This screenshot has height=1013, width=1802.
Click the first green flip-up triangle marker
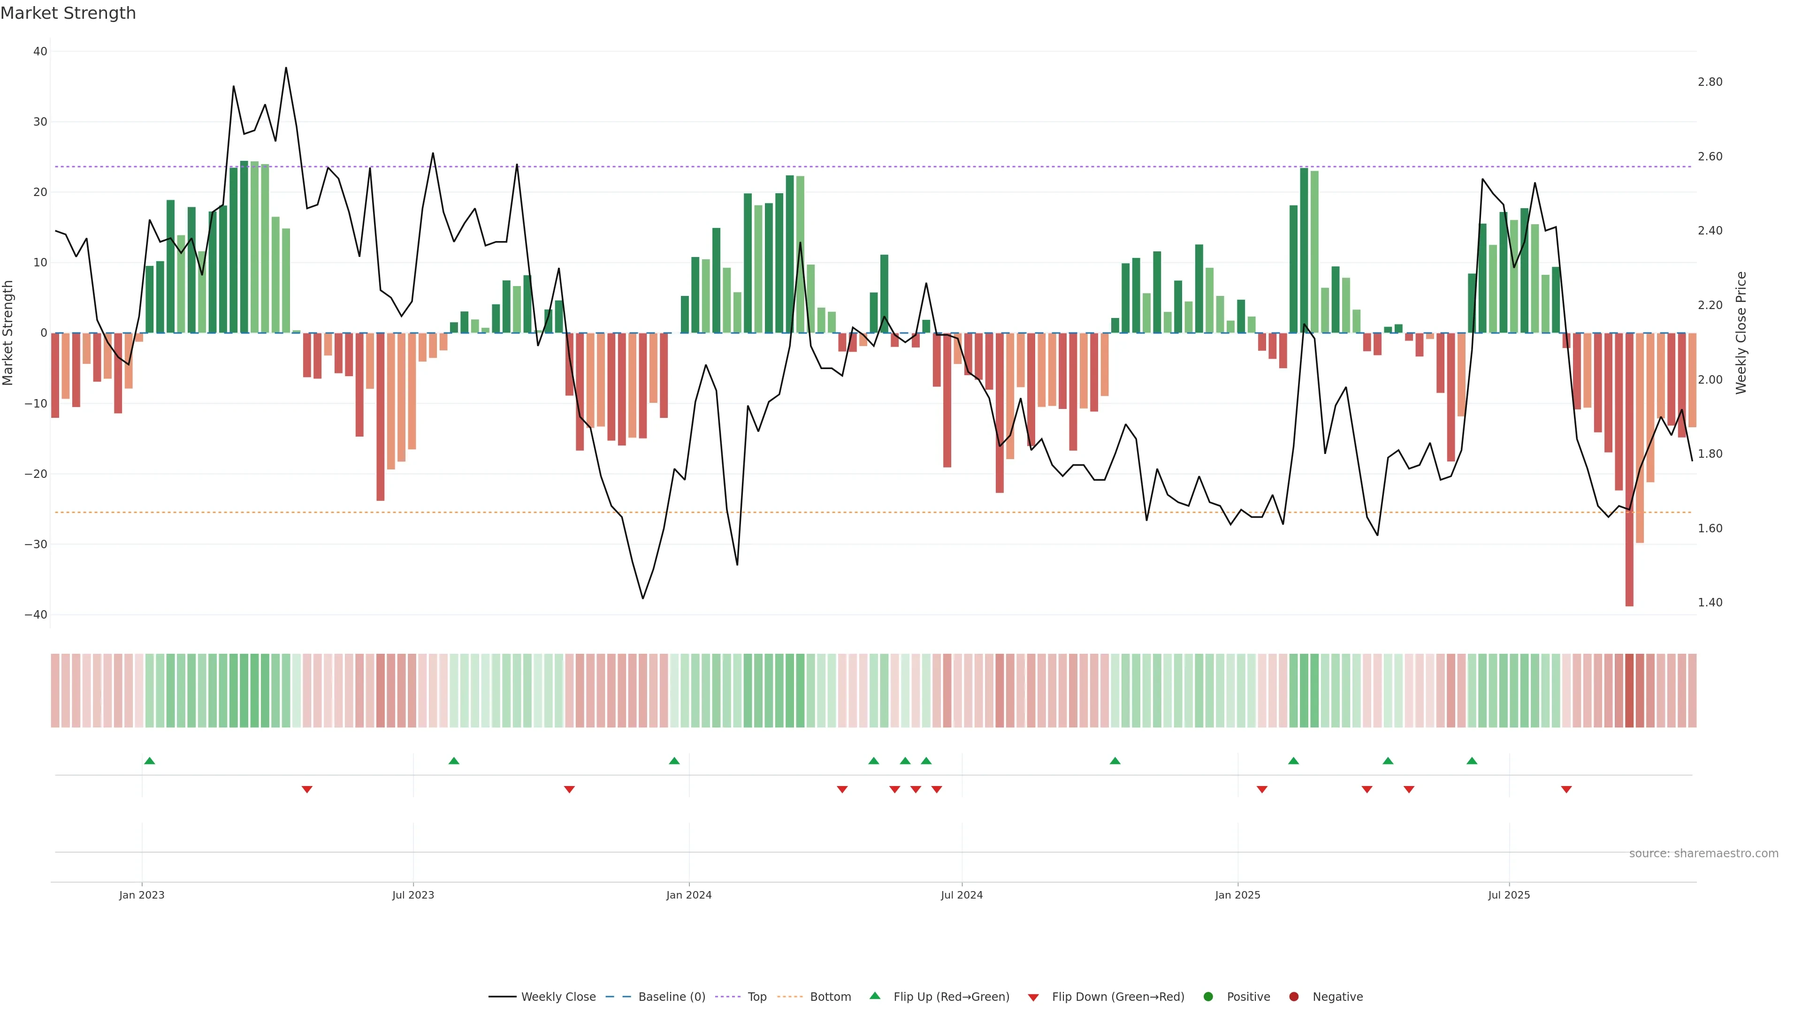click(x=149, y=761)
